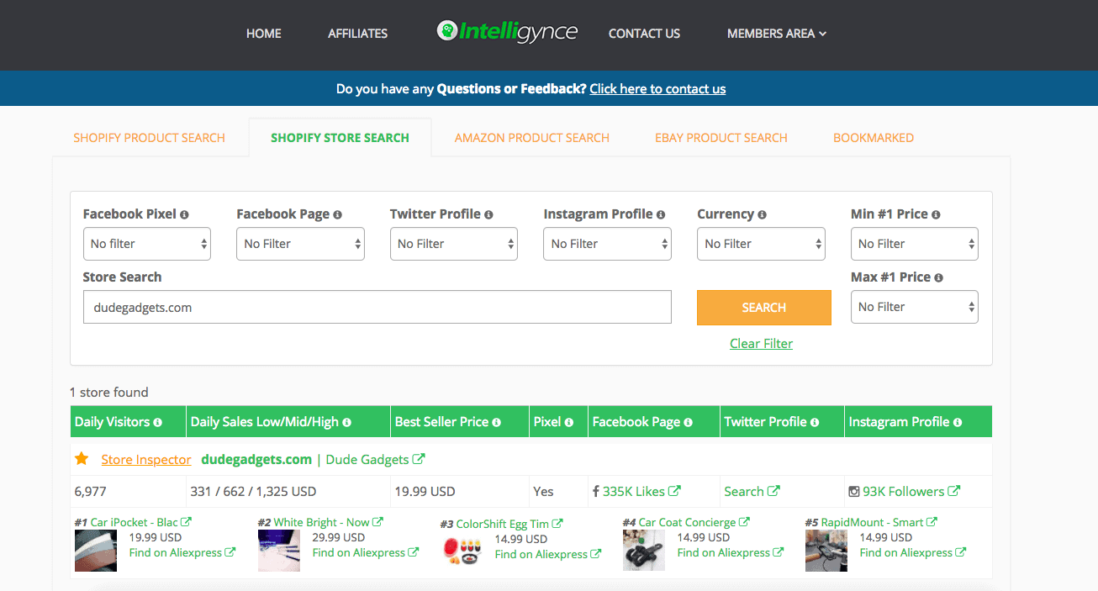Click external link icon after Car iPocket - Blac

click(186, 522)
